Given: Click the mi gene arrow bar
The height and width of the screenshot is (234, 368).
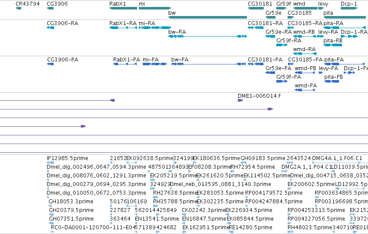Looking at the screenshot, I should tap(155, 8).
